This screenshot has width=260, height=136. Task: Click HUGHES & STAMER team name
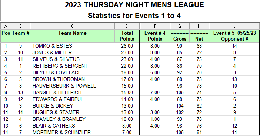click(56, 112)
